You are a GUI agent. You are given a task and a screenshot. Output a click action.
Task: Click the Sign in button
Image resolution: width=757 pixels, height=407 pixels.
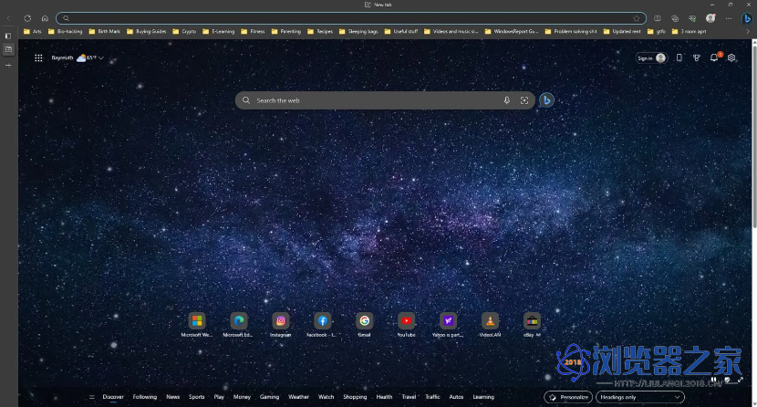pyautogui.click(x=651, y=57)
